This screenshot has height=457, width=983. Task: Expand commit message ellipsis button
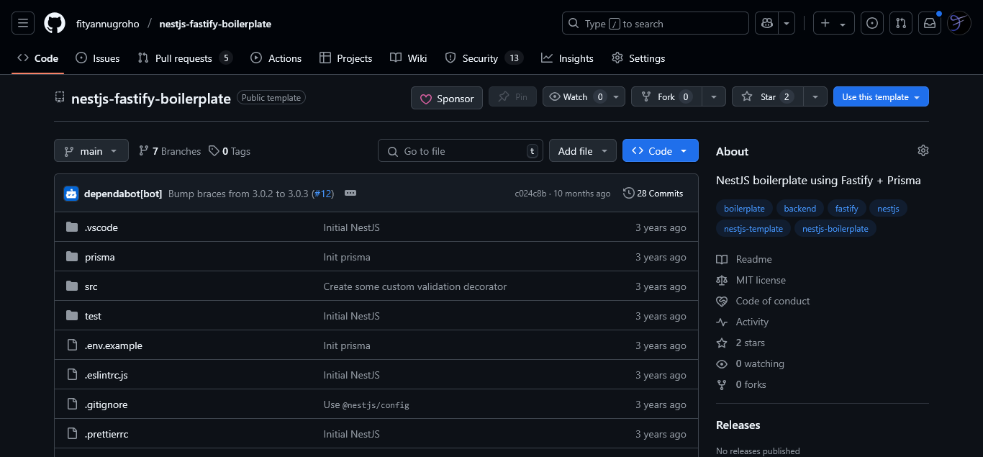(x=350, y=193)
